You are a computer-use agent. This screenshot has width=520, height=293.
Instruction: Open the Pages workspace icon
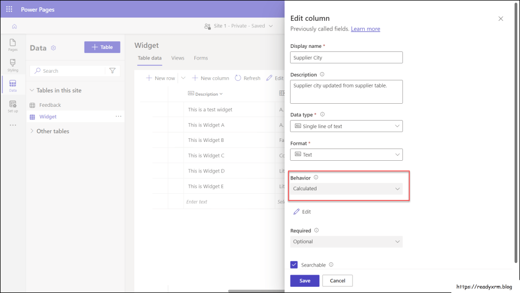pos(13,45)
